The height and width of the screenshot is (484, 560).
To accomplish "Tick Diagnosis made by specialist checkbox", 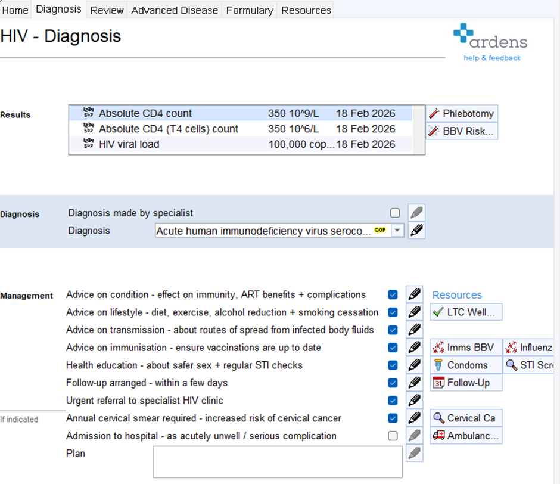I will point(394,213).
